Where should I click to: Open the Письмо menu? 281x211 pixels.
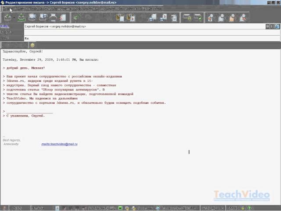(7, 8)
